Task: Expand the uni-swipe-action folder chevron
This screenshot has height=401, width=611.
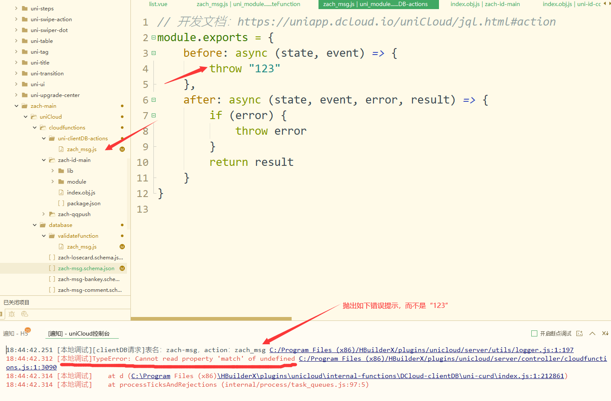Action: (x=16, y=19)
